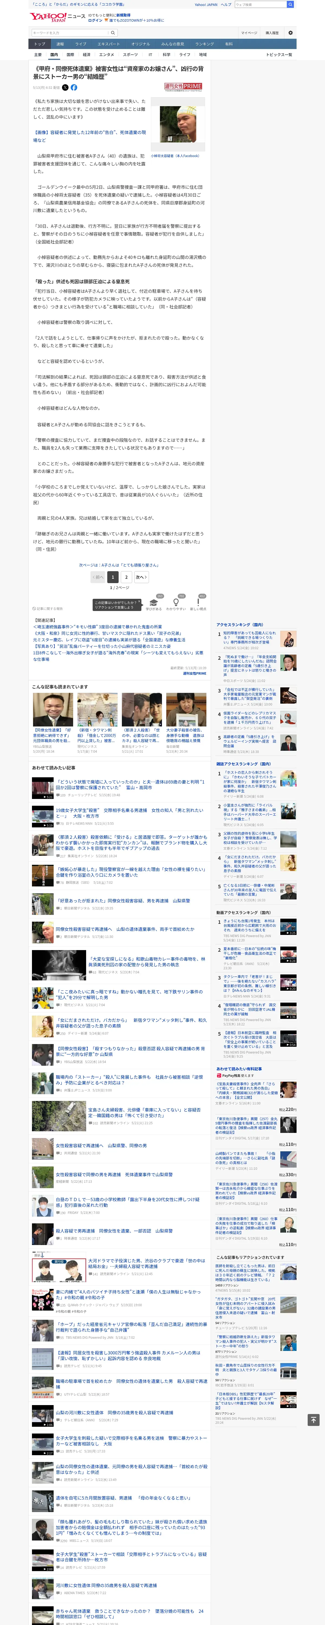Screen dimensions: 325x1625
Task: Click the 次へ pagination button
Action: tap(141, 577)
